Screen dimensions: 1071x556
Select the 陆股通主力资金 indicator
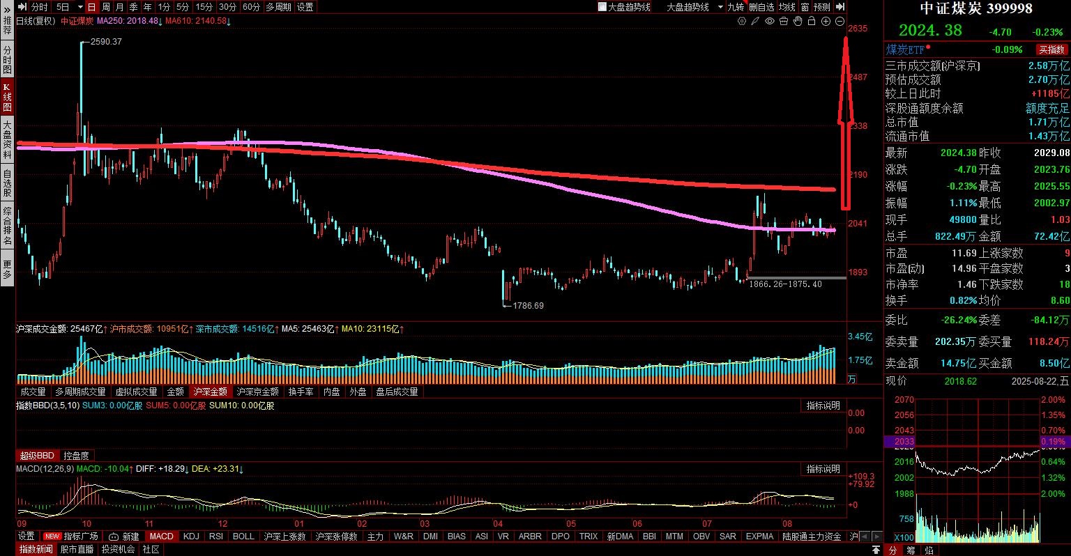(812, 536)
